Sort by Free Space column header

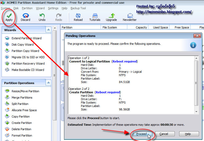pos(180,27)
